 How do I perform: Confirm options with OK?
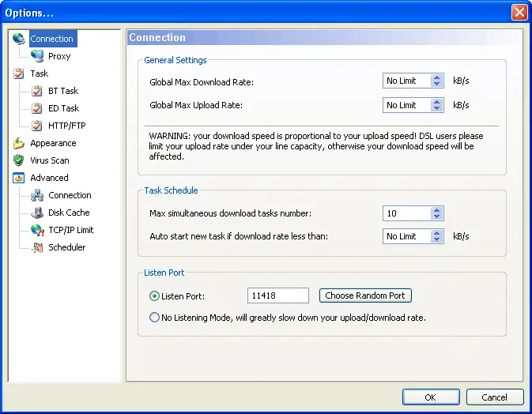431,397
